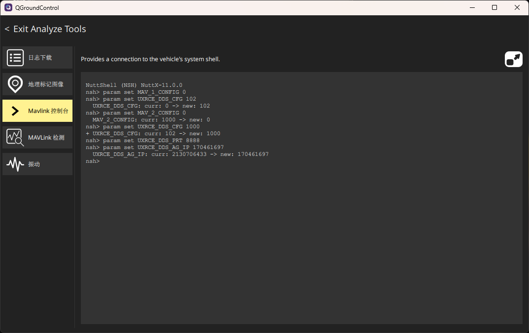The width and height of the screenshot is (529, 333).
Task: Click the MAVLink inspector chart icon
Action: tap(15, 138)
